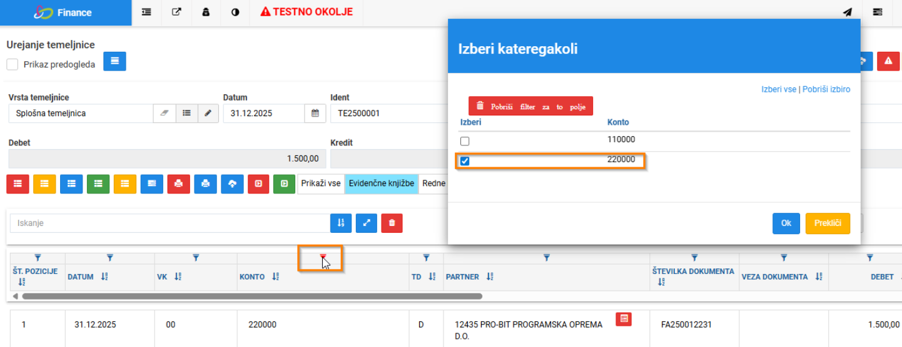This screenshot has height=347, width=902.
Task: Confirm the dialog with Ok
Action: coord(786,223)
